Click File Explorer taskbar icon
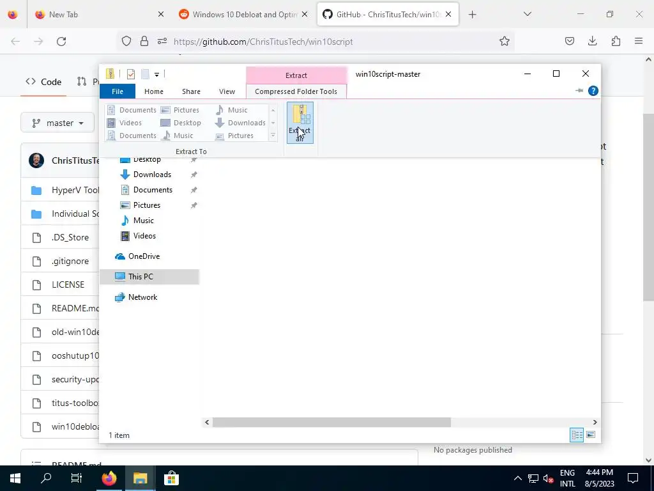The image size is (654, 491). click(141, 478)
